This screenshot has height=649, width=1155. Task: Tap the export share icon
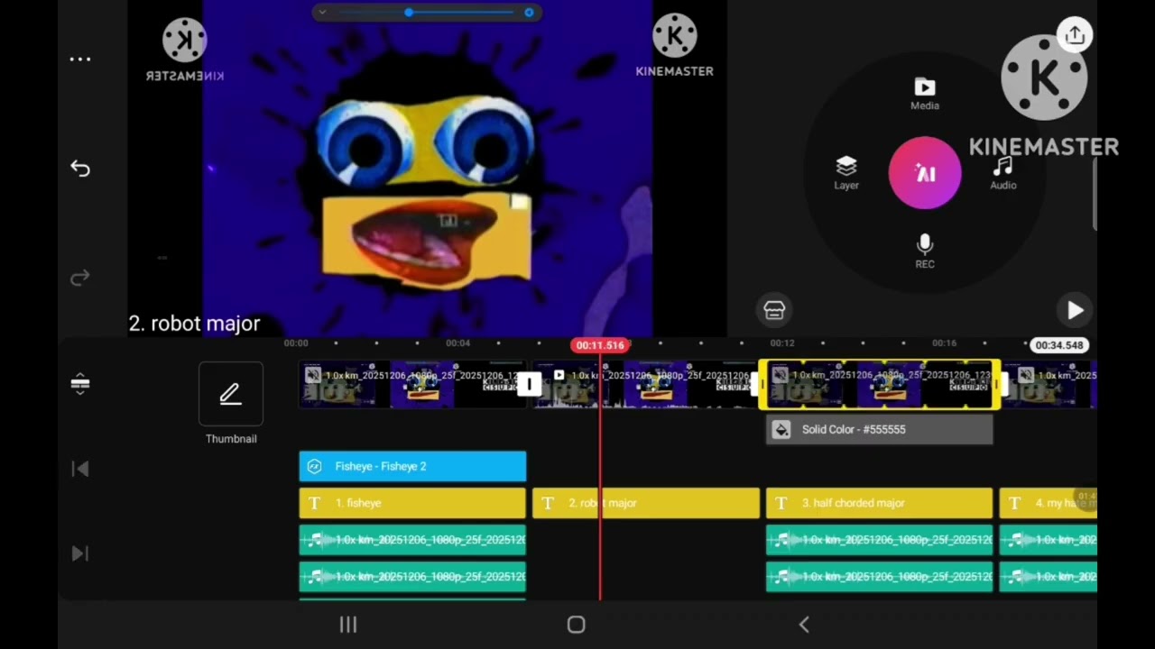point(1075,35)
